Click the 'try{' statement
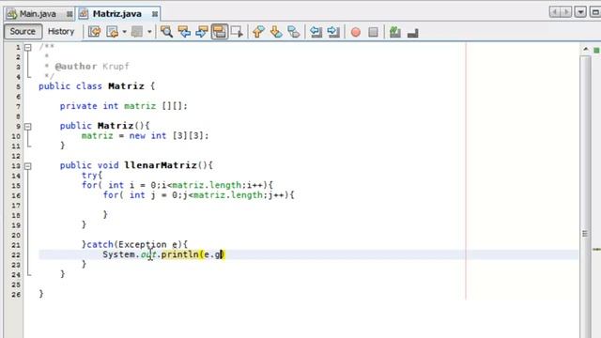 [92, 176]
